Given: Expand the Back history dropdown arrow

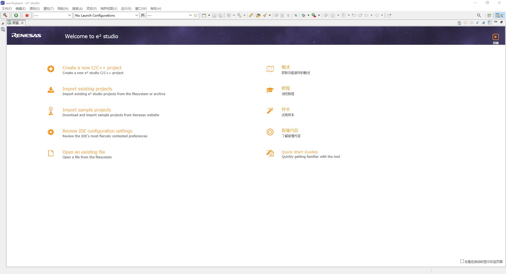Looking at the screenshot, I should 371,15.
